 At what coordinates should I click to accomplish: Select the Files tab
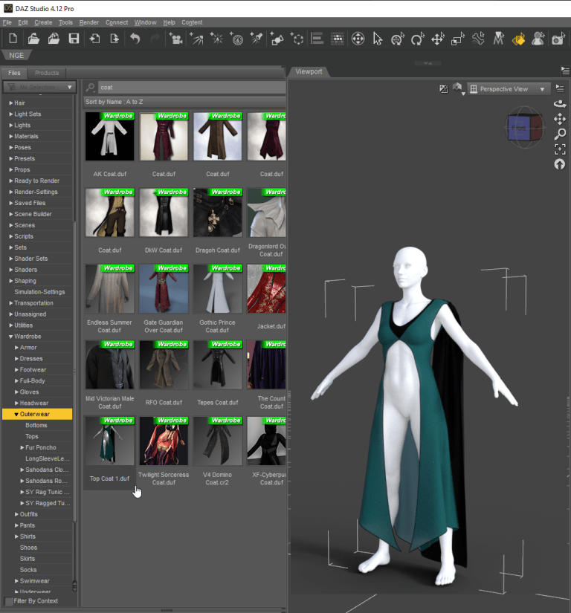(14, 73)
